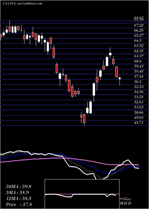Click the 53.58 price axis label
Viewport: 149px width, 209px height.
tap(139, 97)
